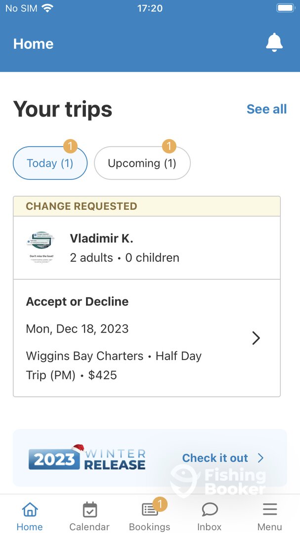
Task: Tap Check it out link
Action: coord(215,458)
